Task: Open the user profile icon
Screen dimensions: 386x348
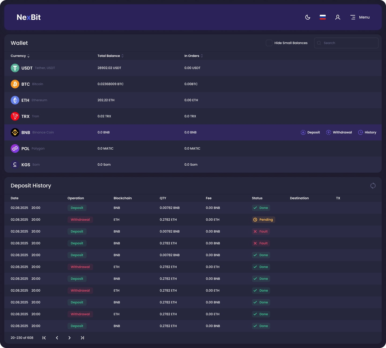Action: [337, 17]
